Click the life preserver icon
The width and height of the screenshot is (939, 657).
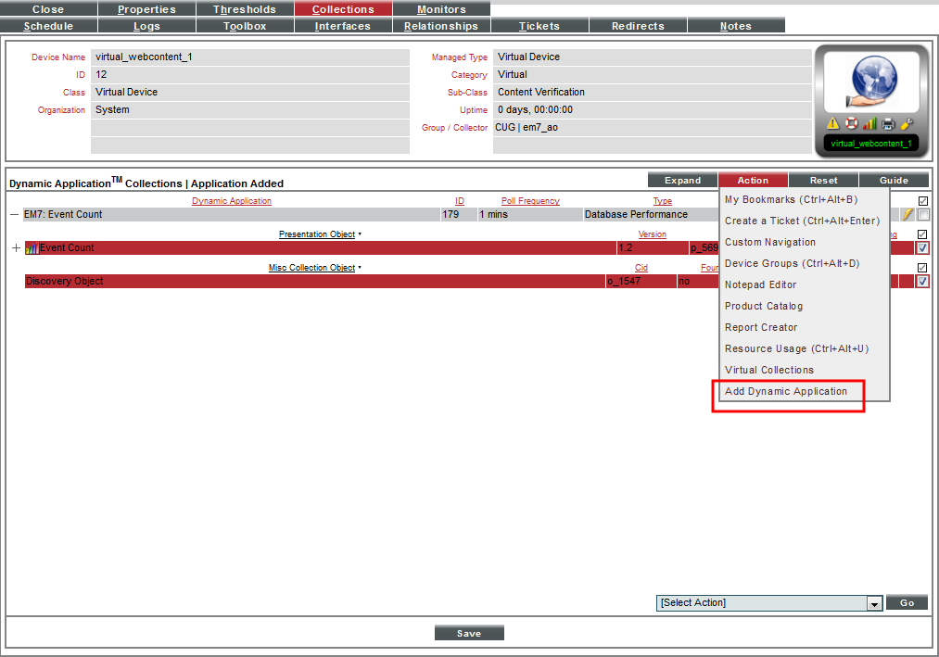[851, 123]
